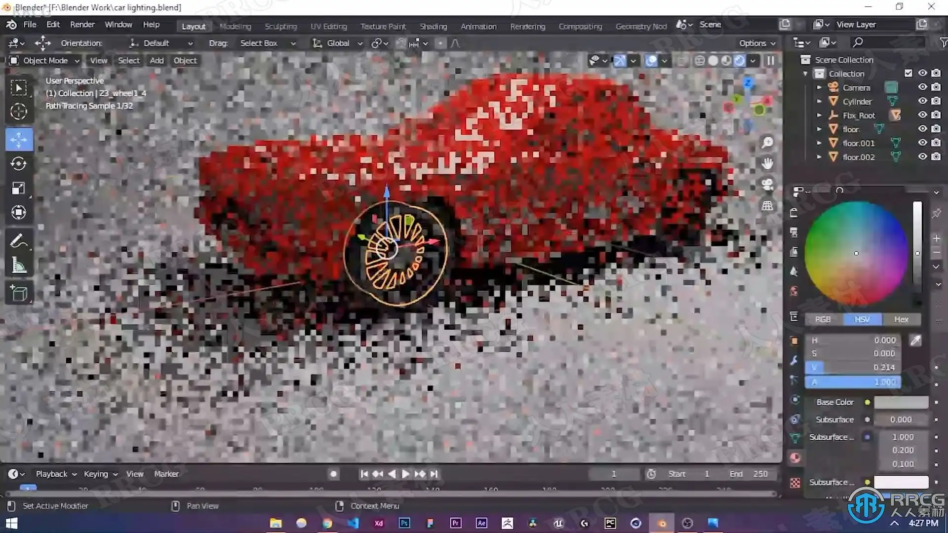Switch to perspective/orthographic grid icon

point(767,206)
